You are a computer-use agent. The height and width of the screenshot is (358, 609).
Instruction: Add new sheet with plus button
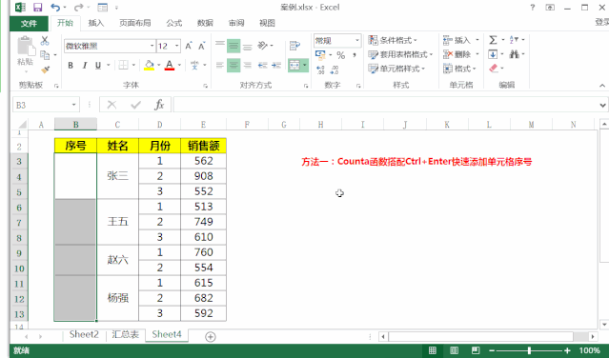(x=210, y=337)
